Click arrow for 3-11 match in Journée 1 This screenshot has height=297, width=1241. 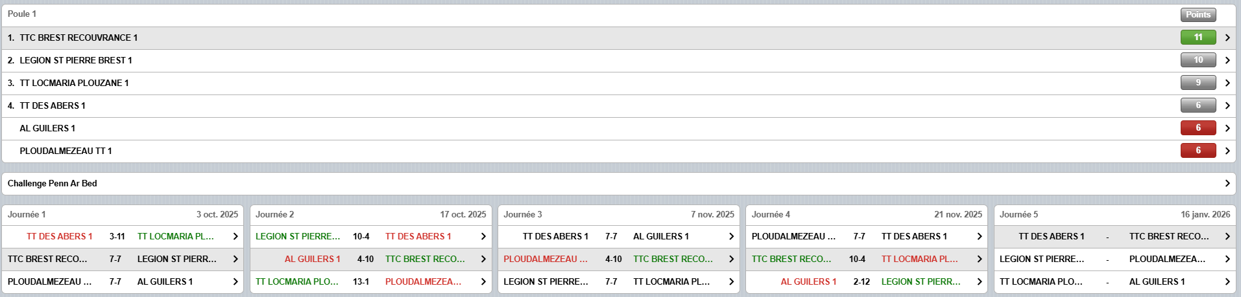[x=235, y=237]
